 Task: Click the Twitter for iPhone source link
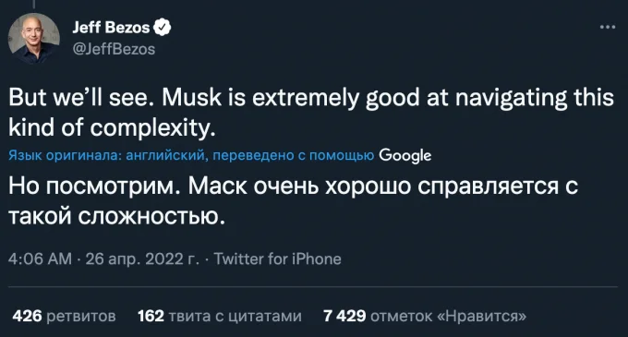click(277, 259)
